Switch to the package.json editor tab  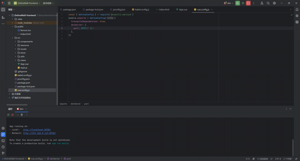(69, 9)
